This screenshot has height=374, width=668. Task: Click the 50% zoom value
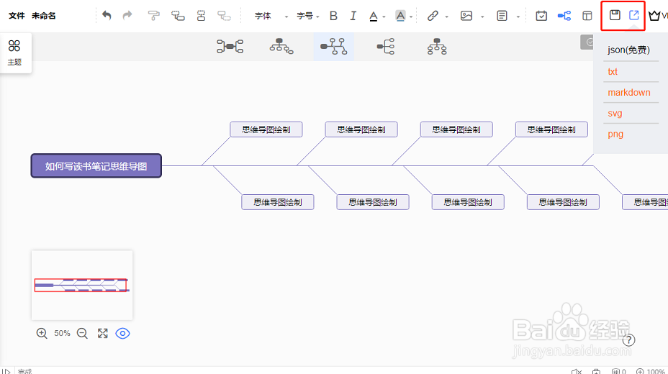(x=62, y=333)
